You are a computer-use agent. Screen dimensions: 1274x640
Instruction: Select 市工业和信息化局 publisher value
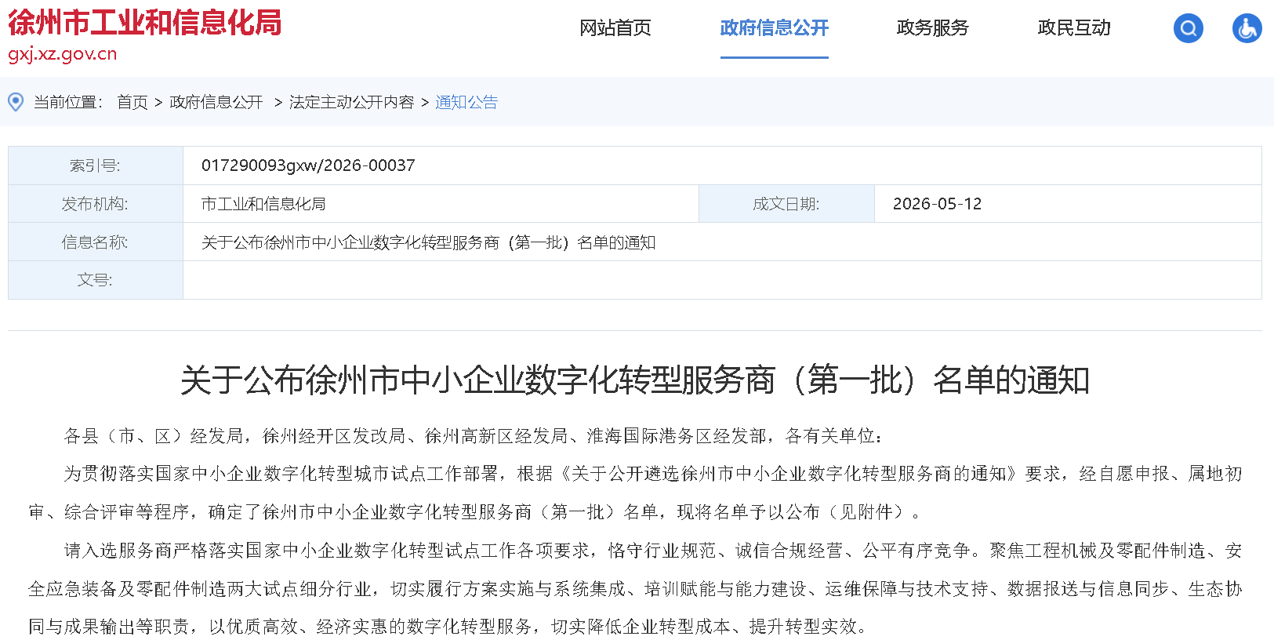[x=263, y=204]
